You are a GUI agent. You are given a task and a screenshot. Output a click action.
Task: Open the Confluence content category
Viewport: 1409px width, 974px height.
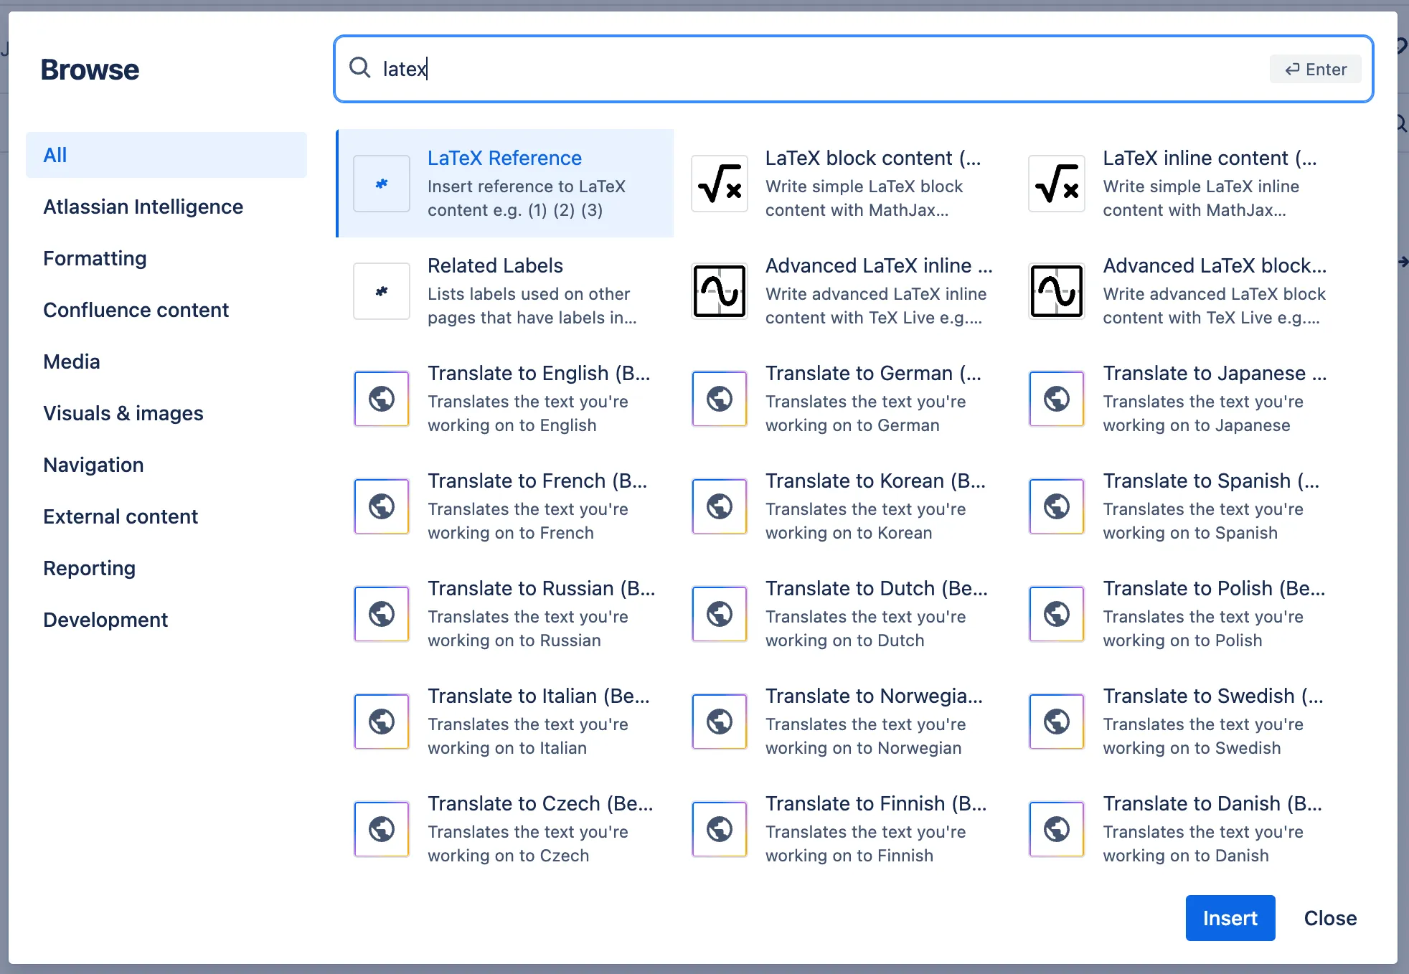(166, 310)
